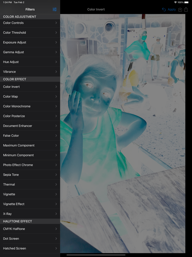Expand the Vignette Effect row chevron
The width and height of the screenshot is (192, 257).
(56, 204)
